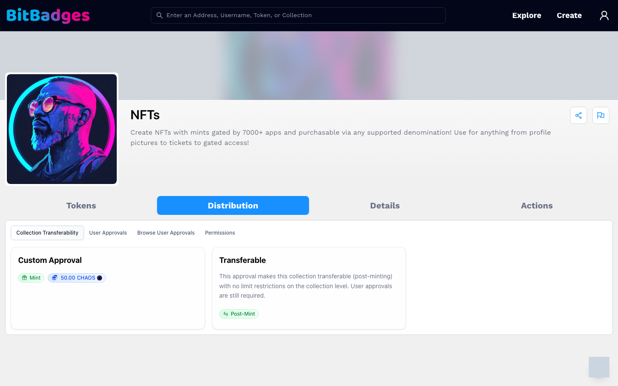Click the BitBadges logo

48,15
